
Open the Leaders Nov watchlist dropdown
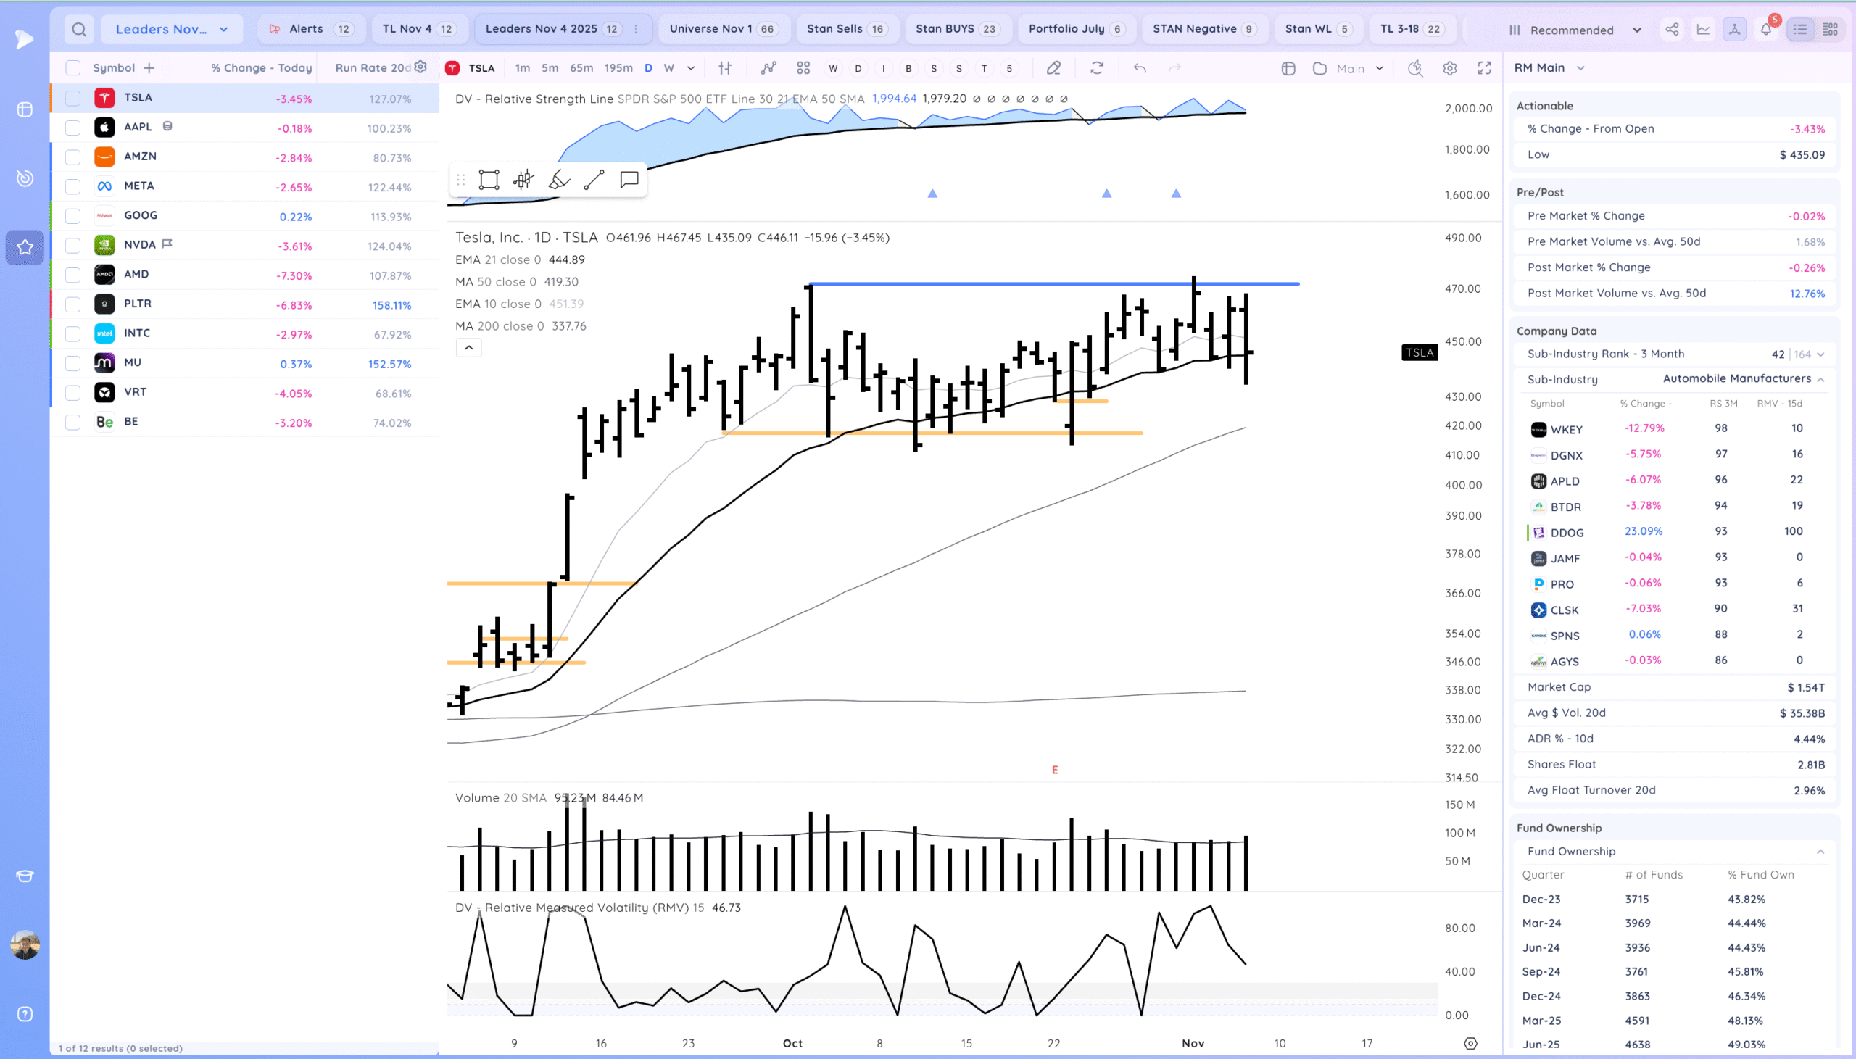click(x=172, y=29)
